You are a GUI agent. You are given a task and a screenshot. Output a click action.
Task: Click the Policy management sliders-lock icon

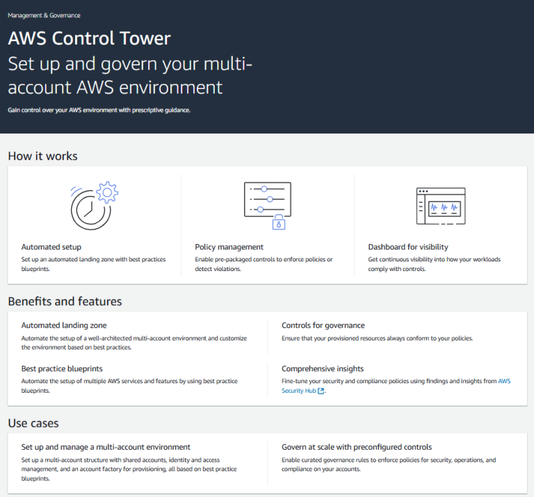point(268,206)
